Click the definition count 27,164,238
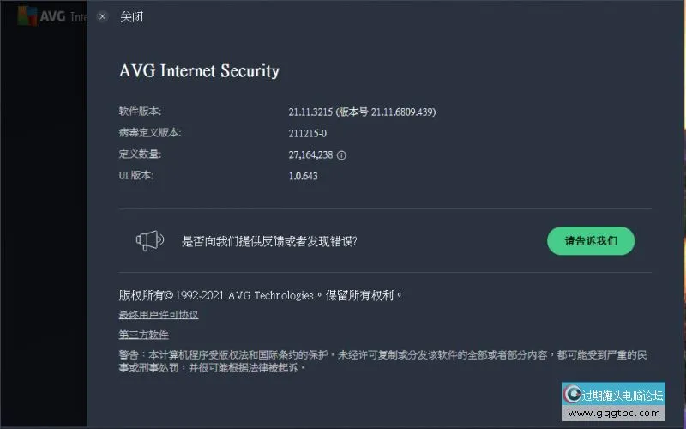686x429 pixels. tap(310, 155)
